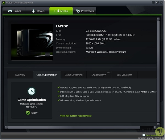Select the My Rig tab
The width and height of the screenshot is (165, 140).
click(61, 11)
